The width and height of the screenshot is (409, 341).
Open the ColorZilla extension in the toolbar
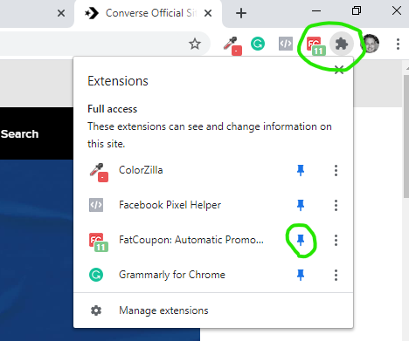click(232, 45)
